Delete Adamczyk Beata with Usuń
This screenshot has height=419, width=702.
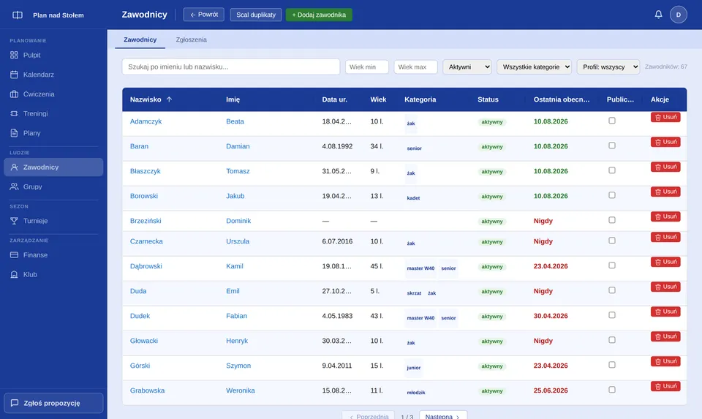point(665,117)
